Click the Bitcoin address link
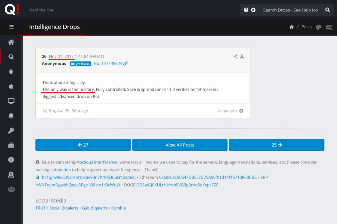 89,177
